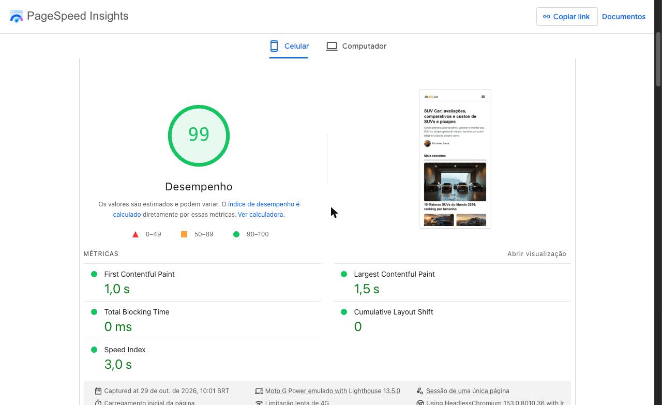
Task: Click the PageSpeed Insights logo icon
Action: tap(16, 17)
